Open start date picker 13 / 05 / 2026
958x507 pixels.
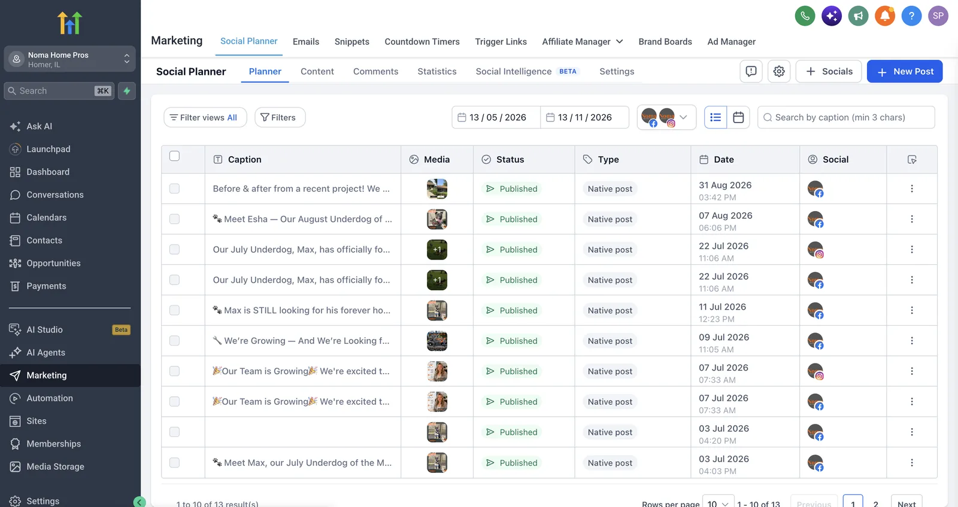(496, 118)
